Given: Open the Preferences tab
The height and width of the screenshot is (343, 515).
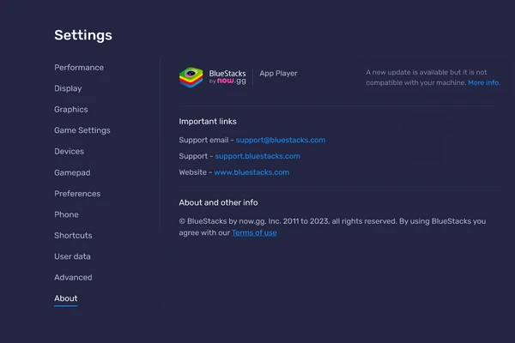Looking at the screenshot, I should [77, 194].
